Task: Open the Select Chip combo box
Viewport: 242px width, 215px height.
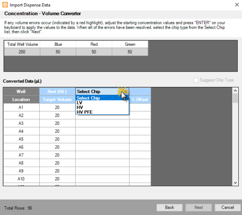Action: pyautogui.click(x=102, y=92)
